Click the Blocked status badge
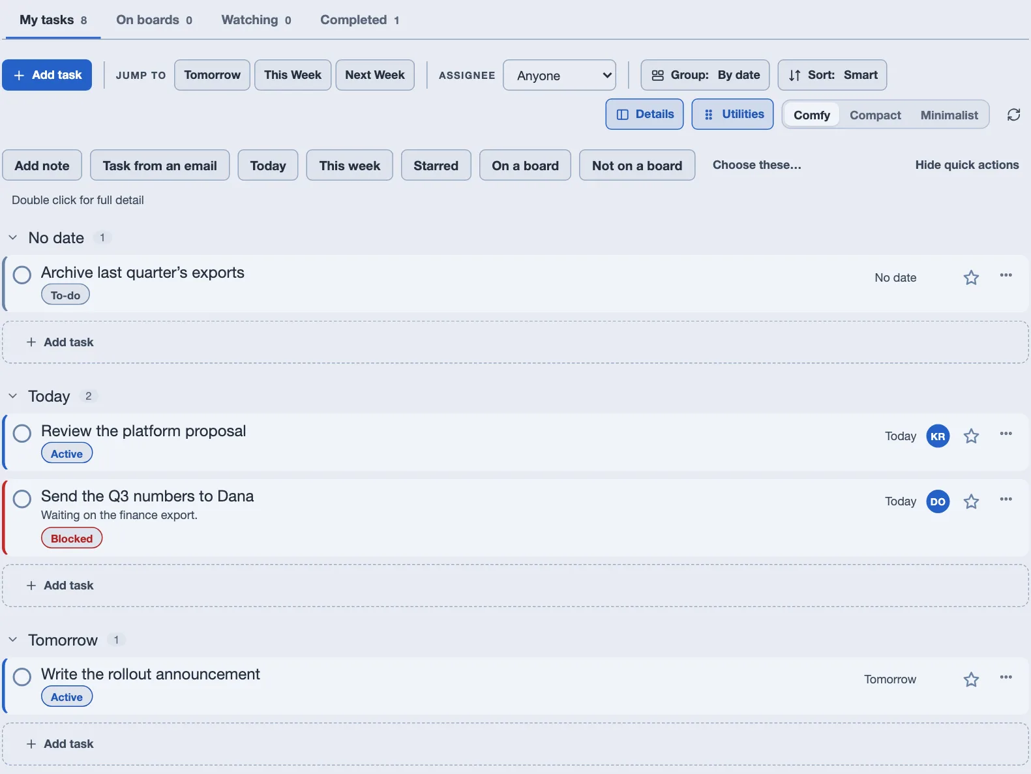 coord(72,538)
